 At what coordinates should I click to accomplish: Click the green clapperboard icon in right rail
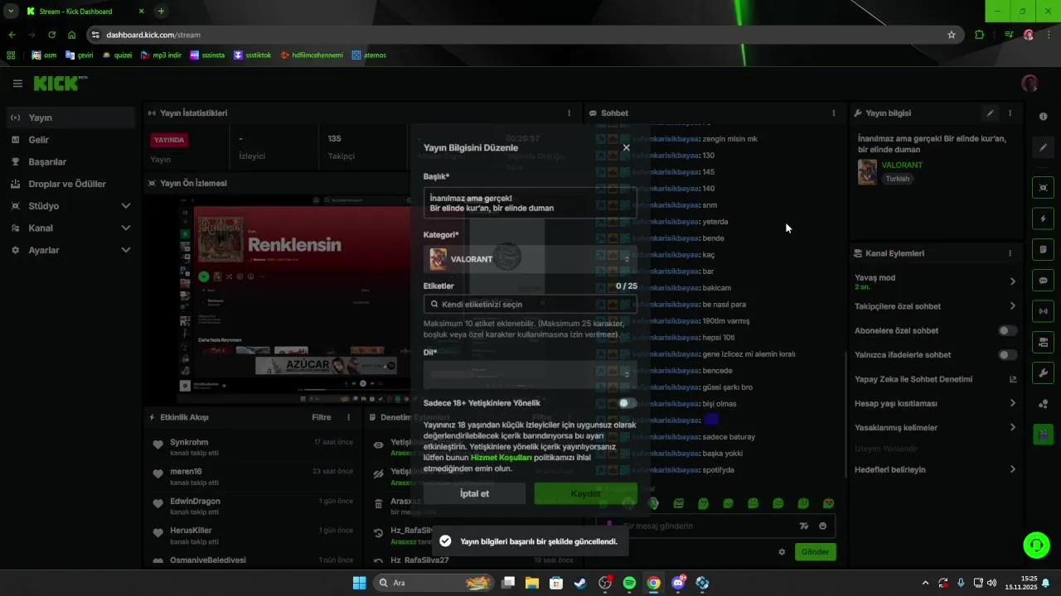(1044, 434)
